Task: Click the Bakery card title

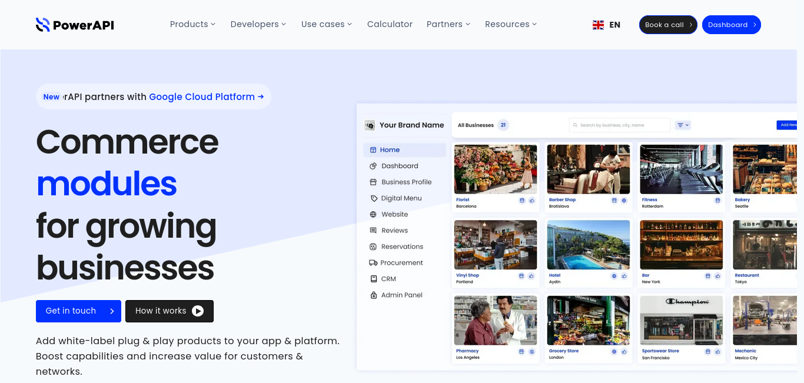Action: [742, 200]
